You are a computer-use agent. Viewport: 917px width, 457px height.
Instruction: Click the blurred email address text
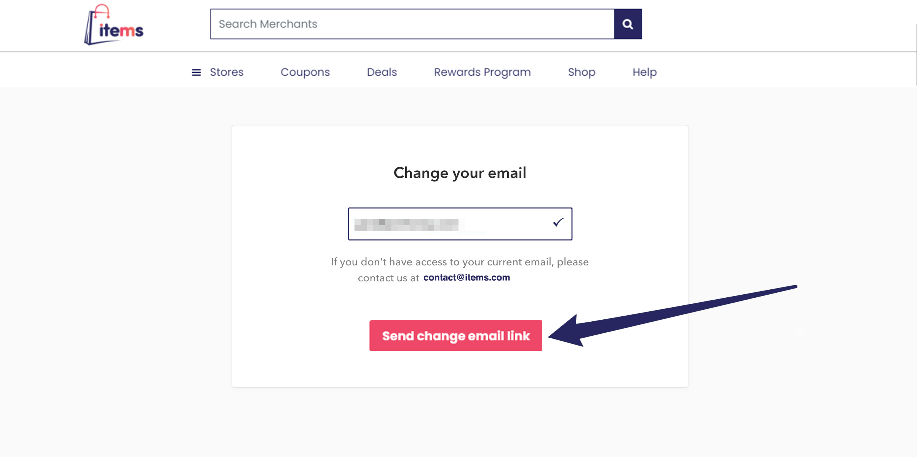[406, 225]
